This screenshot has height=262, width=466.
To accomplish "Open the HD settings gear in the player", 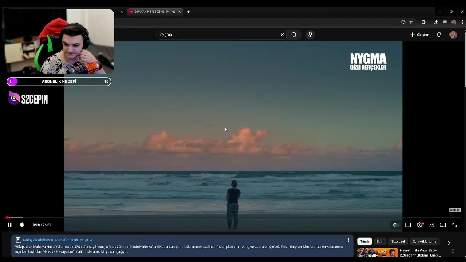I will click(x=420, y=225).
